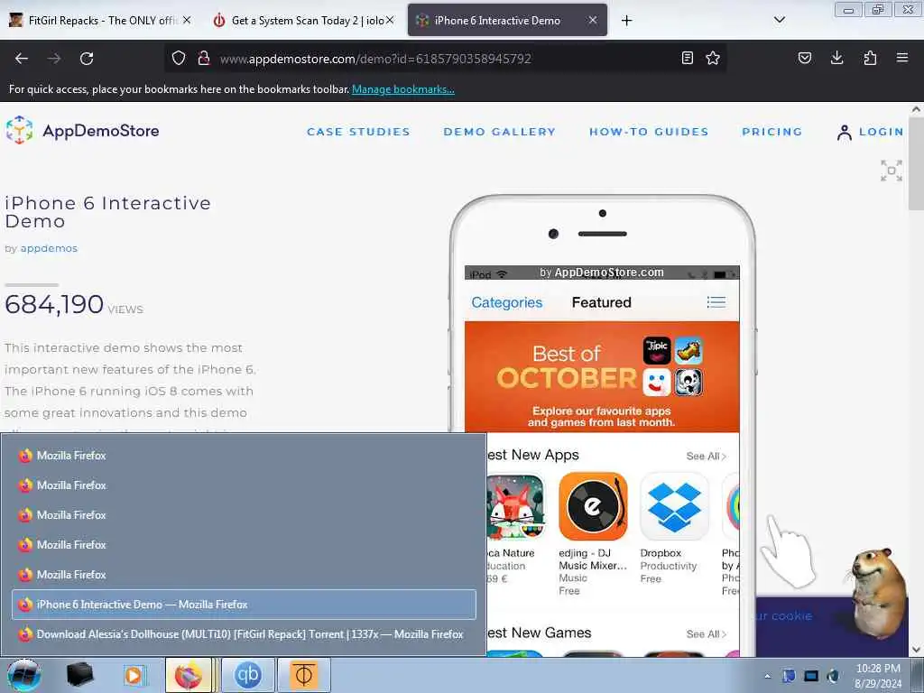The height and width of the screenshot is (693, 924).
Task: Toggle reader view icon in address bar
Action: pos(687,58)
